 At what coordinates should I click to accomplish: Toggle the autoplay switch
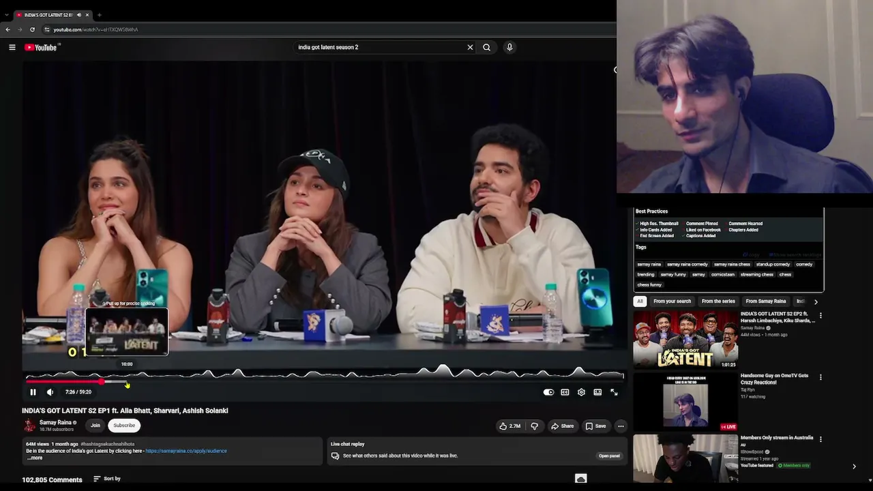[x=548, y=392]
